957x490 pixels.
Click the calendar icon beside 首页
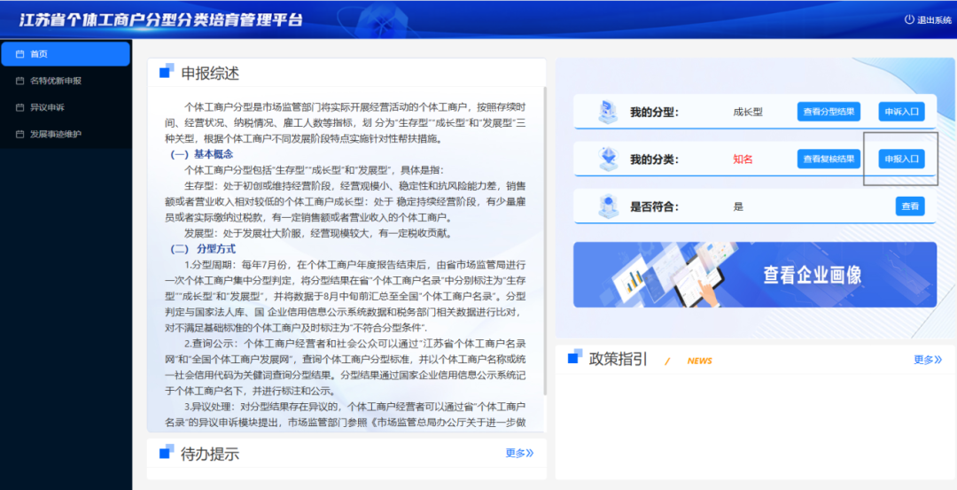pos(19,54)
